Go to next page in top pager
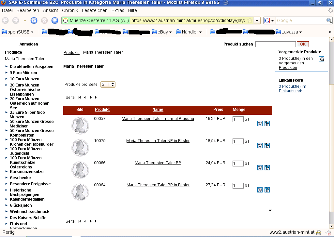 (91, 98)
